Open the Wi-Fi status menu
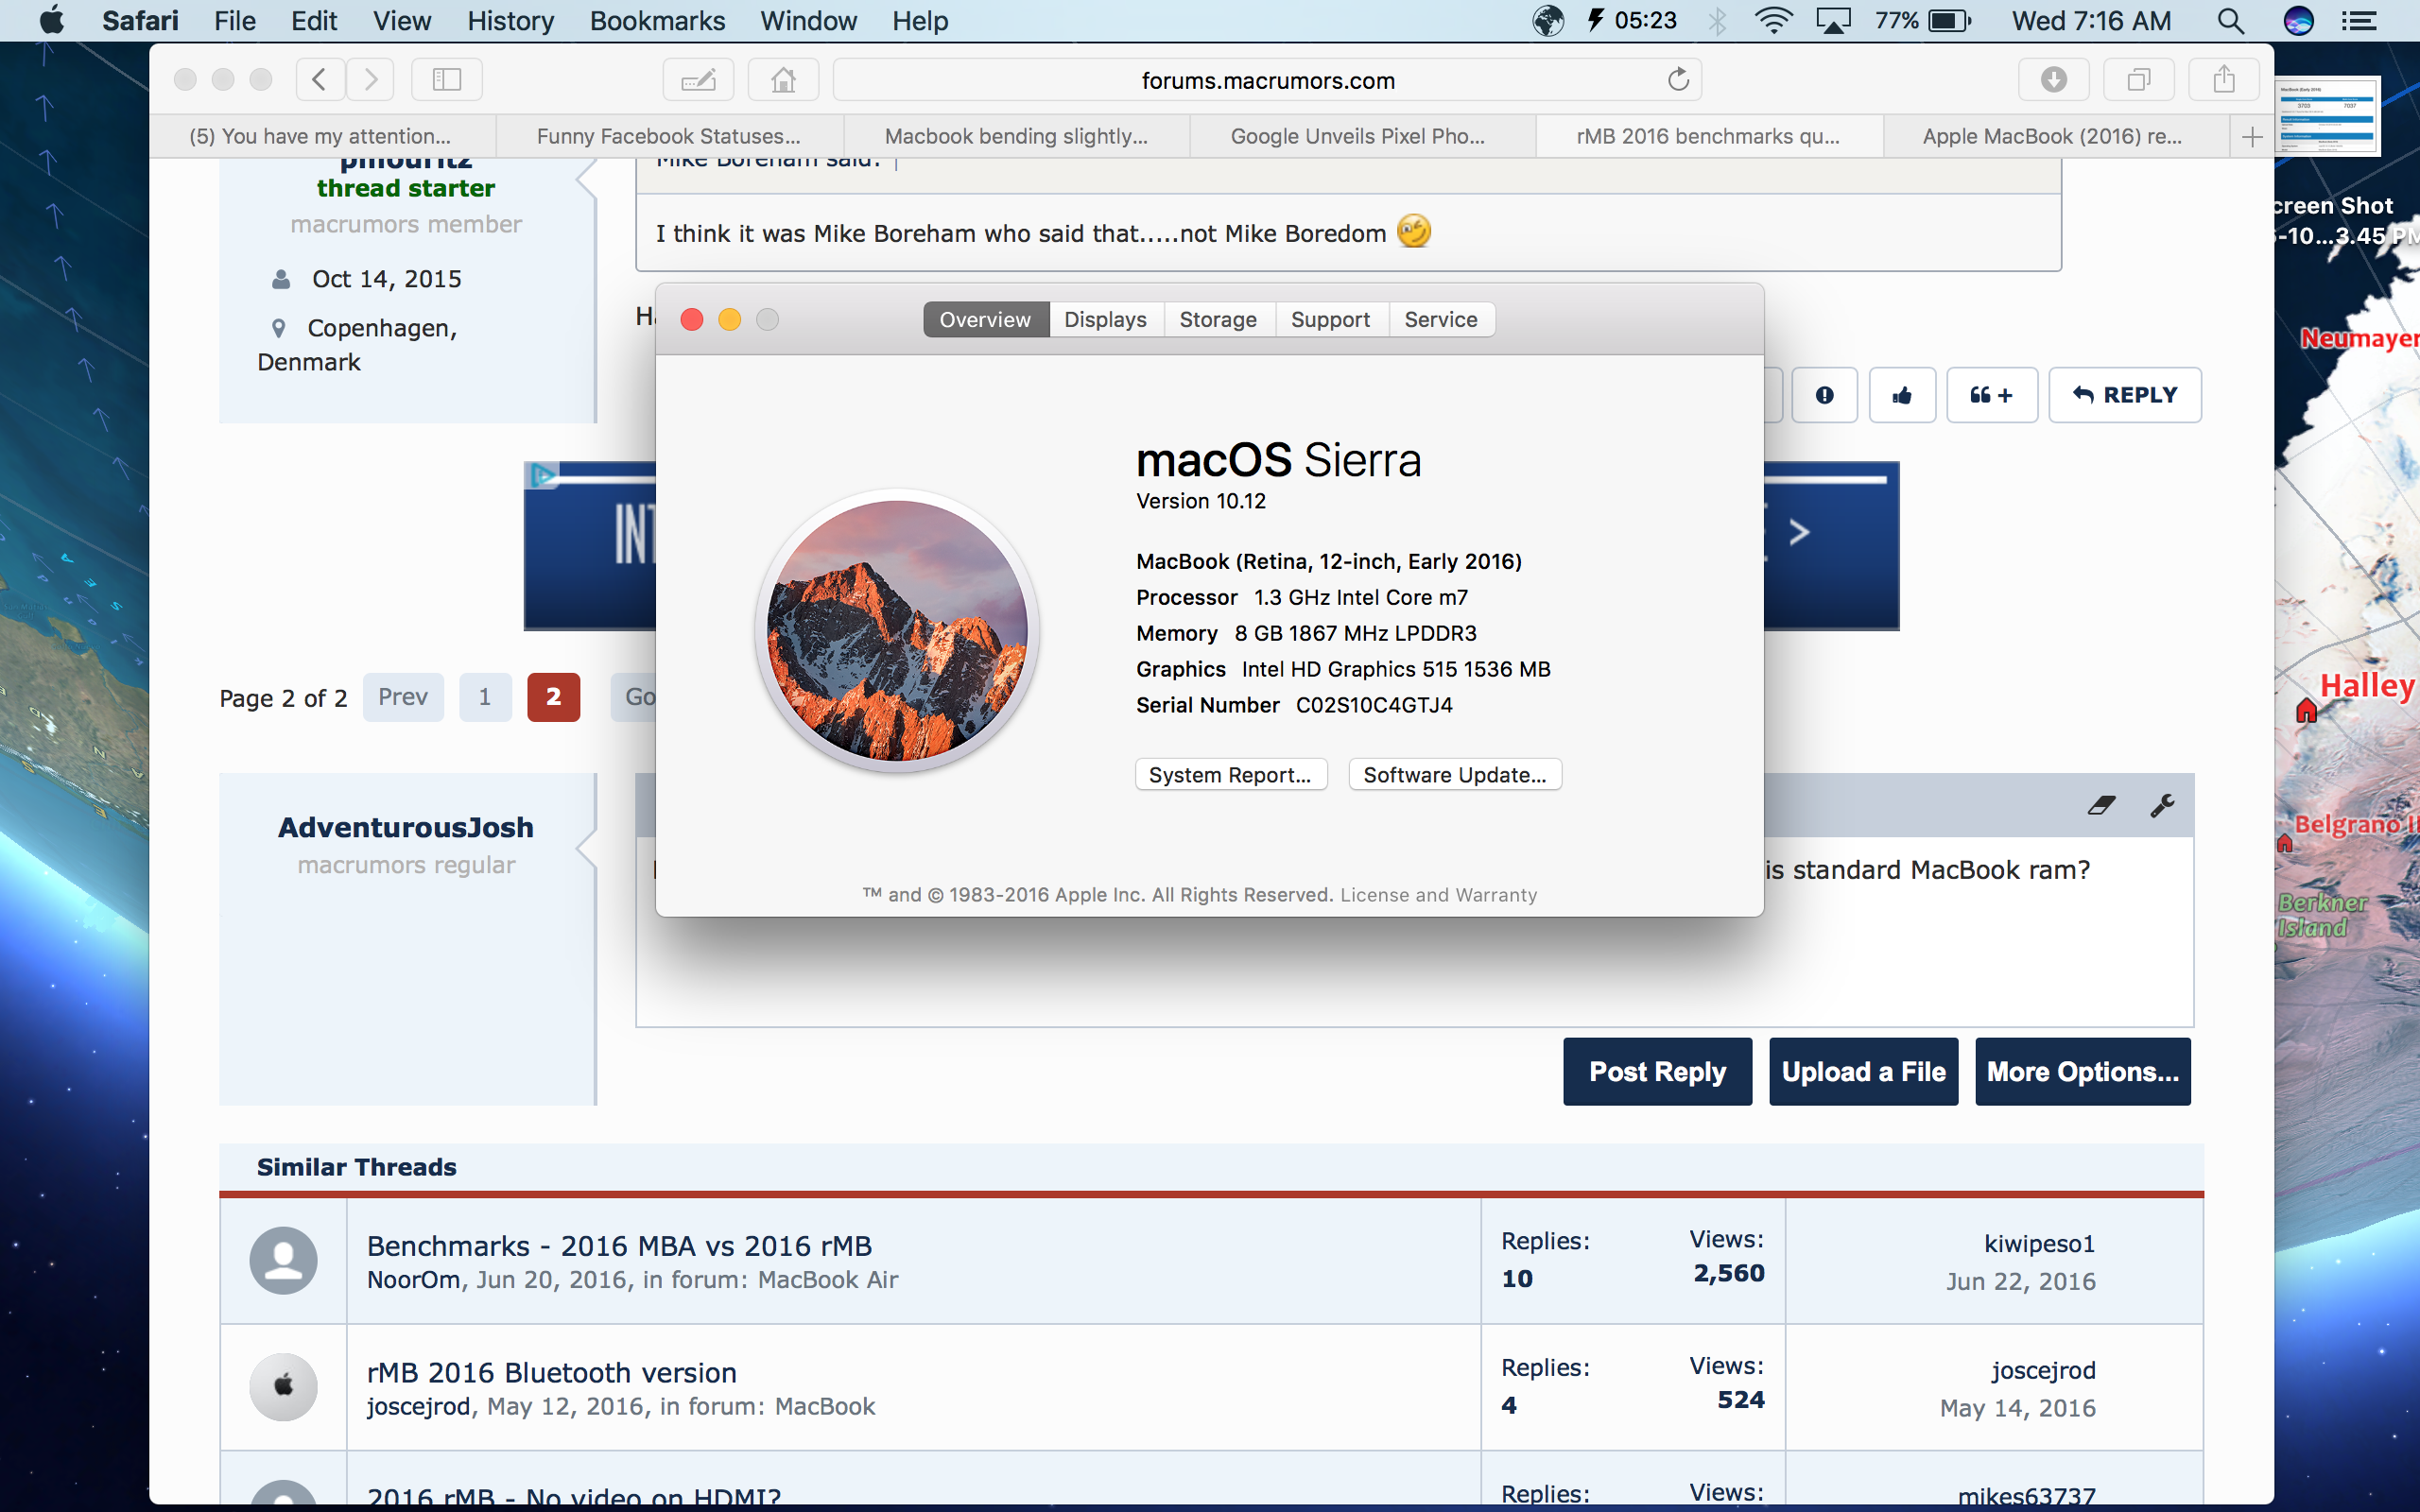The height and width of the screenshot is (1512, 2420). [x=1773, y=21]
